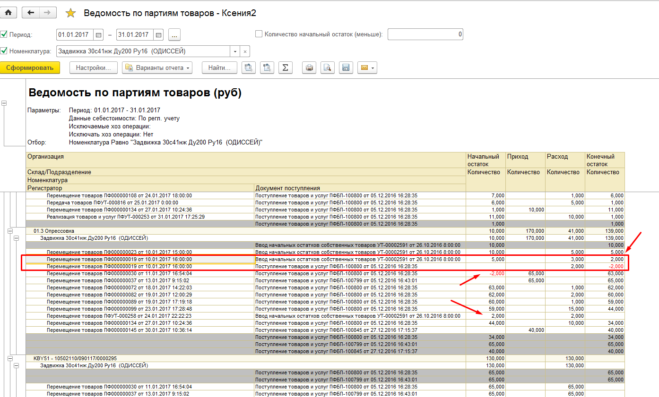The height and width of the screenshot is (397, 659).
Task: Click the initial quantity value input field
Action: (x=425, y=34)
